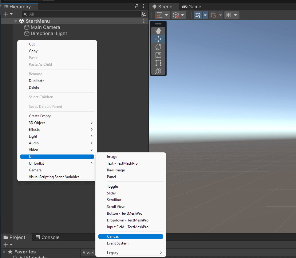Toggle grid visibility in the Scene view
The height and width of the screenshot is (258, 296).
[198, 15]
